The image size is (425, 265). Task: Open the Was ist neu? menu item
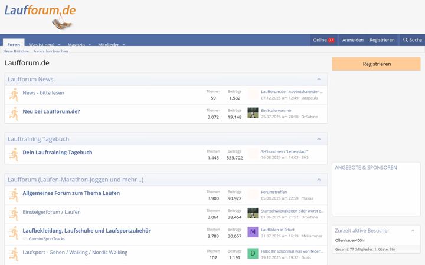[x=41, y=44]
